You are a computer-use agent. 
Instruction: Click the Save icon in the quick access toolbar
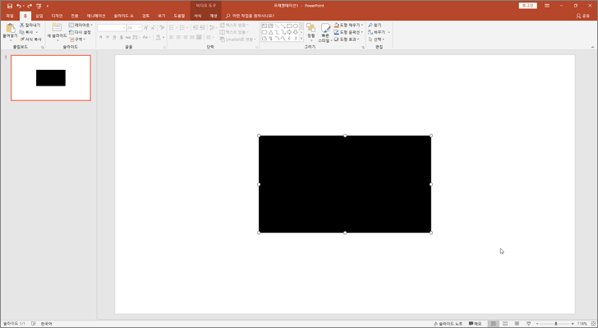[x=10, y=6]
